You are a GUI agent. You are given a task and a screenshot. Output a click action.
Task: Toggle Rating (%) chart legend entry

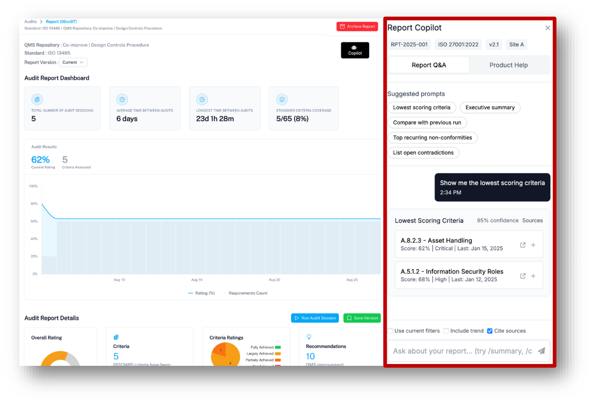point(202,293)
